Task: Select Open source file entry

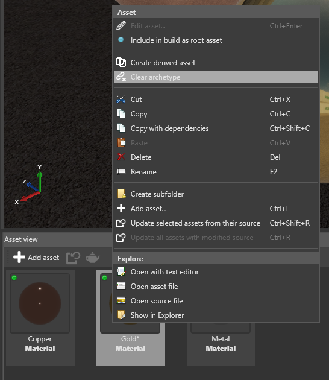Action: pyautogui.click(x=216, y=301)
